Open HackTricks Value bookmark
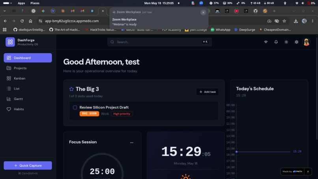The height and width of the screenshot is (179, 318). point(101,30)
